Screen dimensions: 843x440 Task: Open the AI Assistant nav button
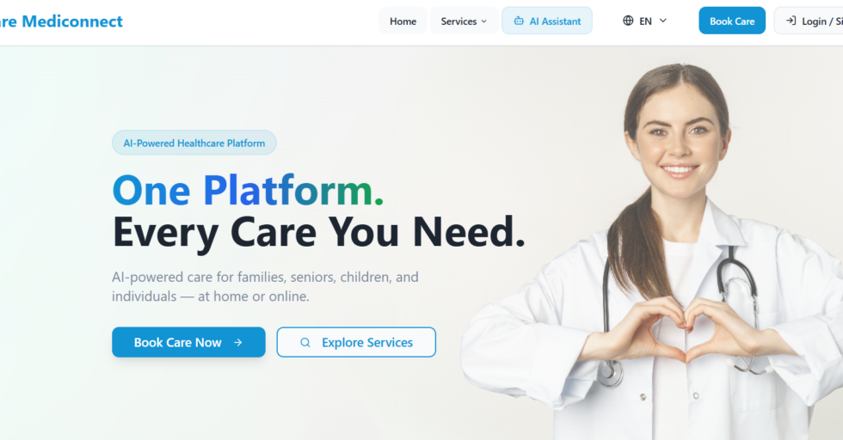pyautogui.click(x=547, y=21)
